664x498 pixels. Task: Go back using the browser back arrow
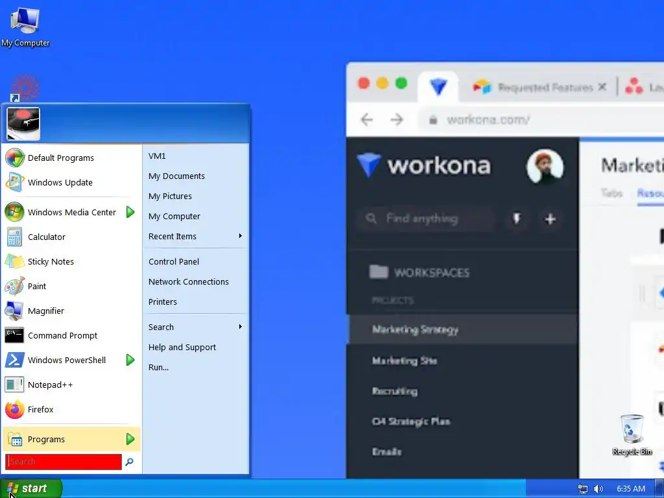point(367,120)
